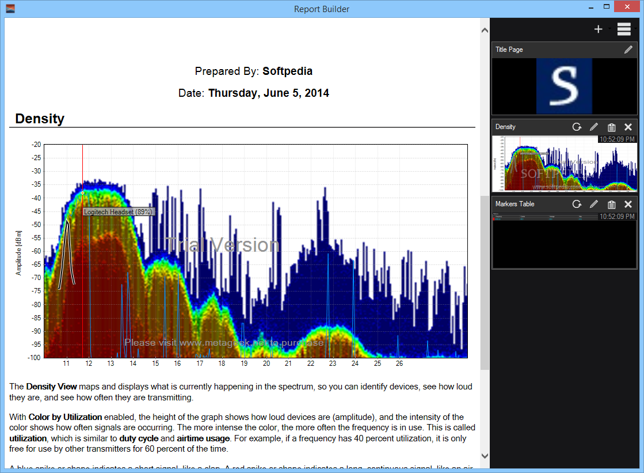Refresh the Density section snapshot

click(x=577, y=127)
